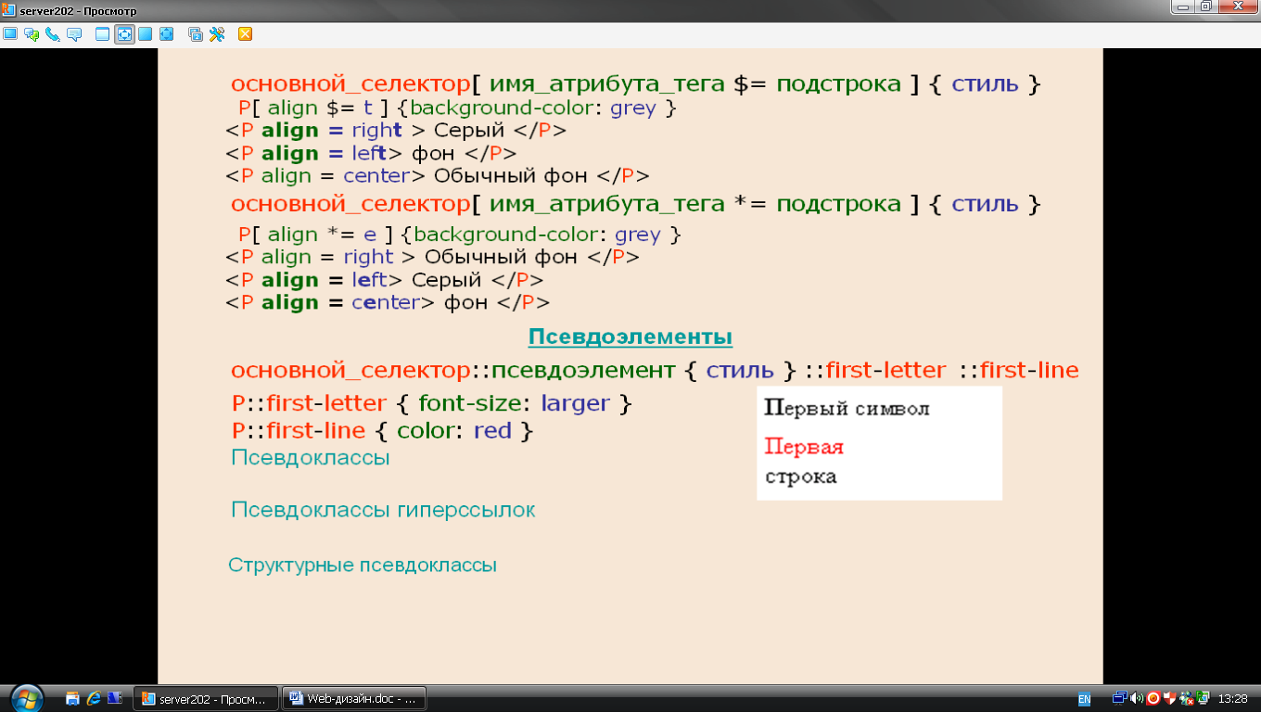Click the line 'left> фон'
The height and width of the screenshot is (712, 1261).
pyautogui.click(x=371, y=153)
